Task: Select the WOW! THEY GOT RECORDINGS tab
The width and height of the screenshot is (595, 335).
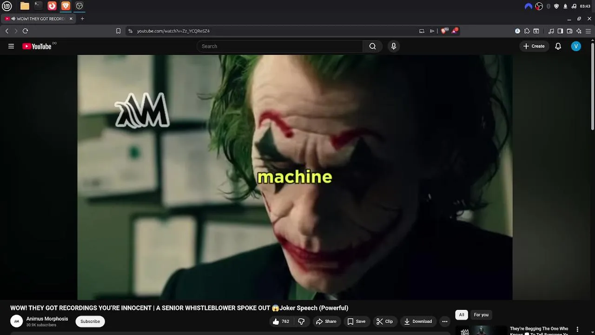Action: pyautogui.click(x=38, y=19)
